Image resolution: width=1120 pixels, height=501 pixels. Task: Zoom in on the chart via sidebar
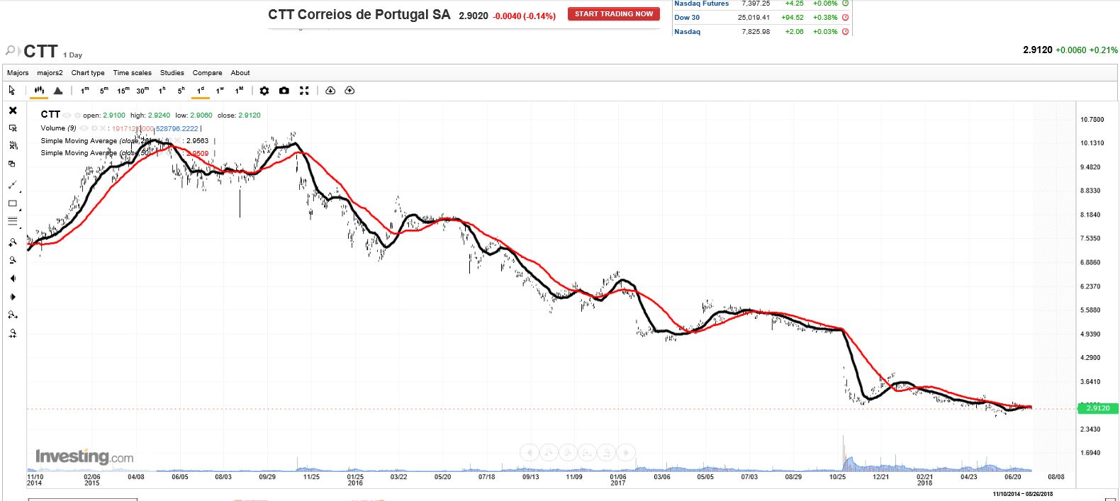coord(13,242)
